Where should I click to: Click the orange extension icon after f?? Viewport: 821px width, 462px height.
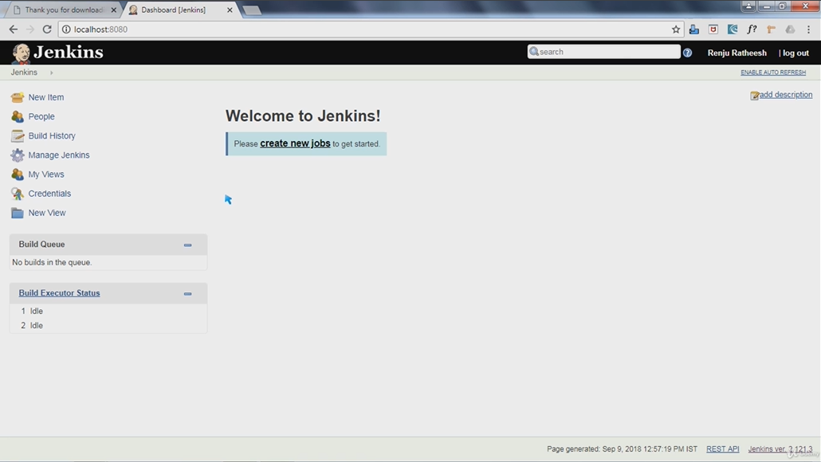(771, 29)
